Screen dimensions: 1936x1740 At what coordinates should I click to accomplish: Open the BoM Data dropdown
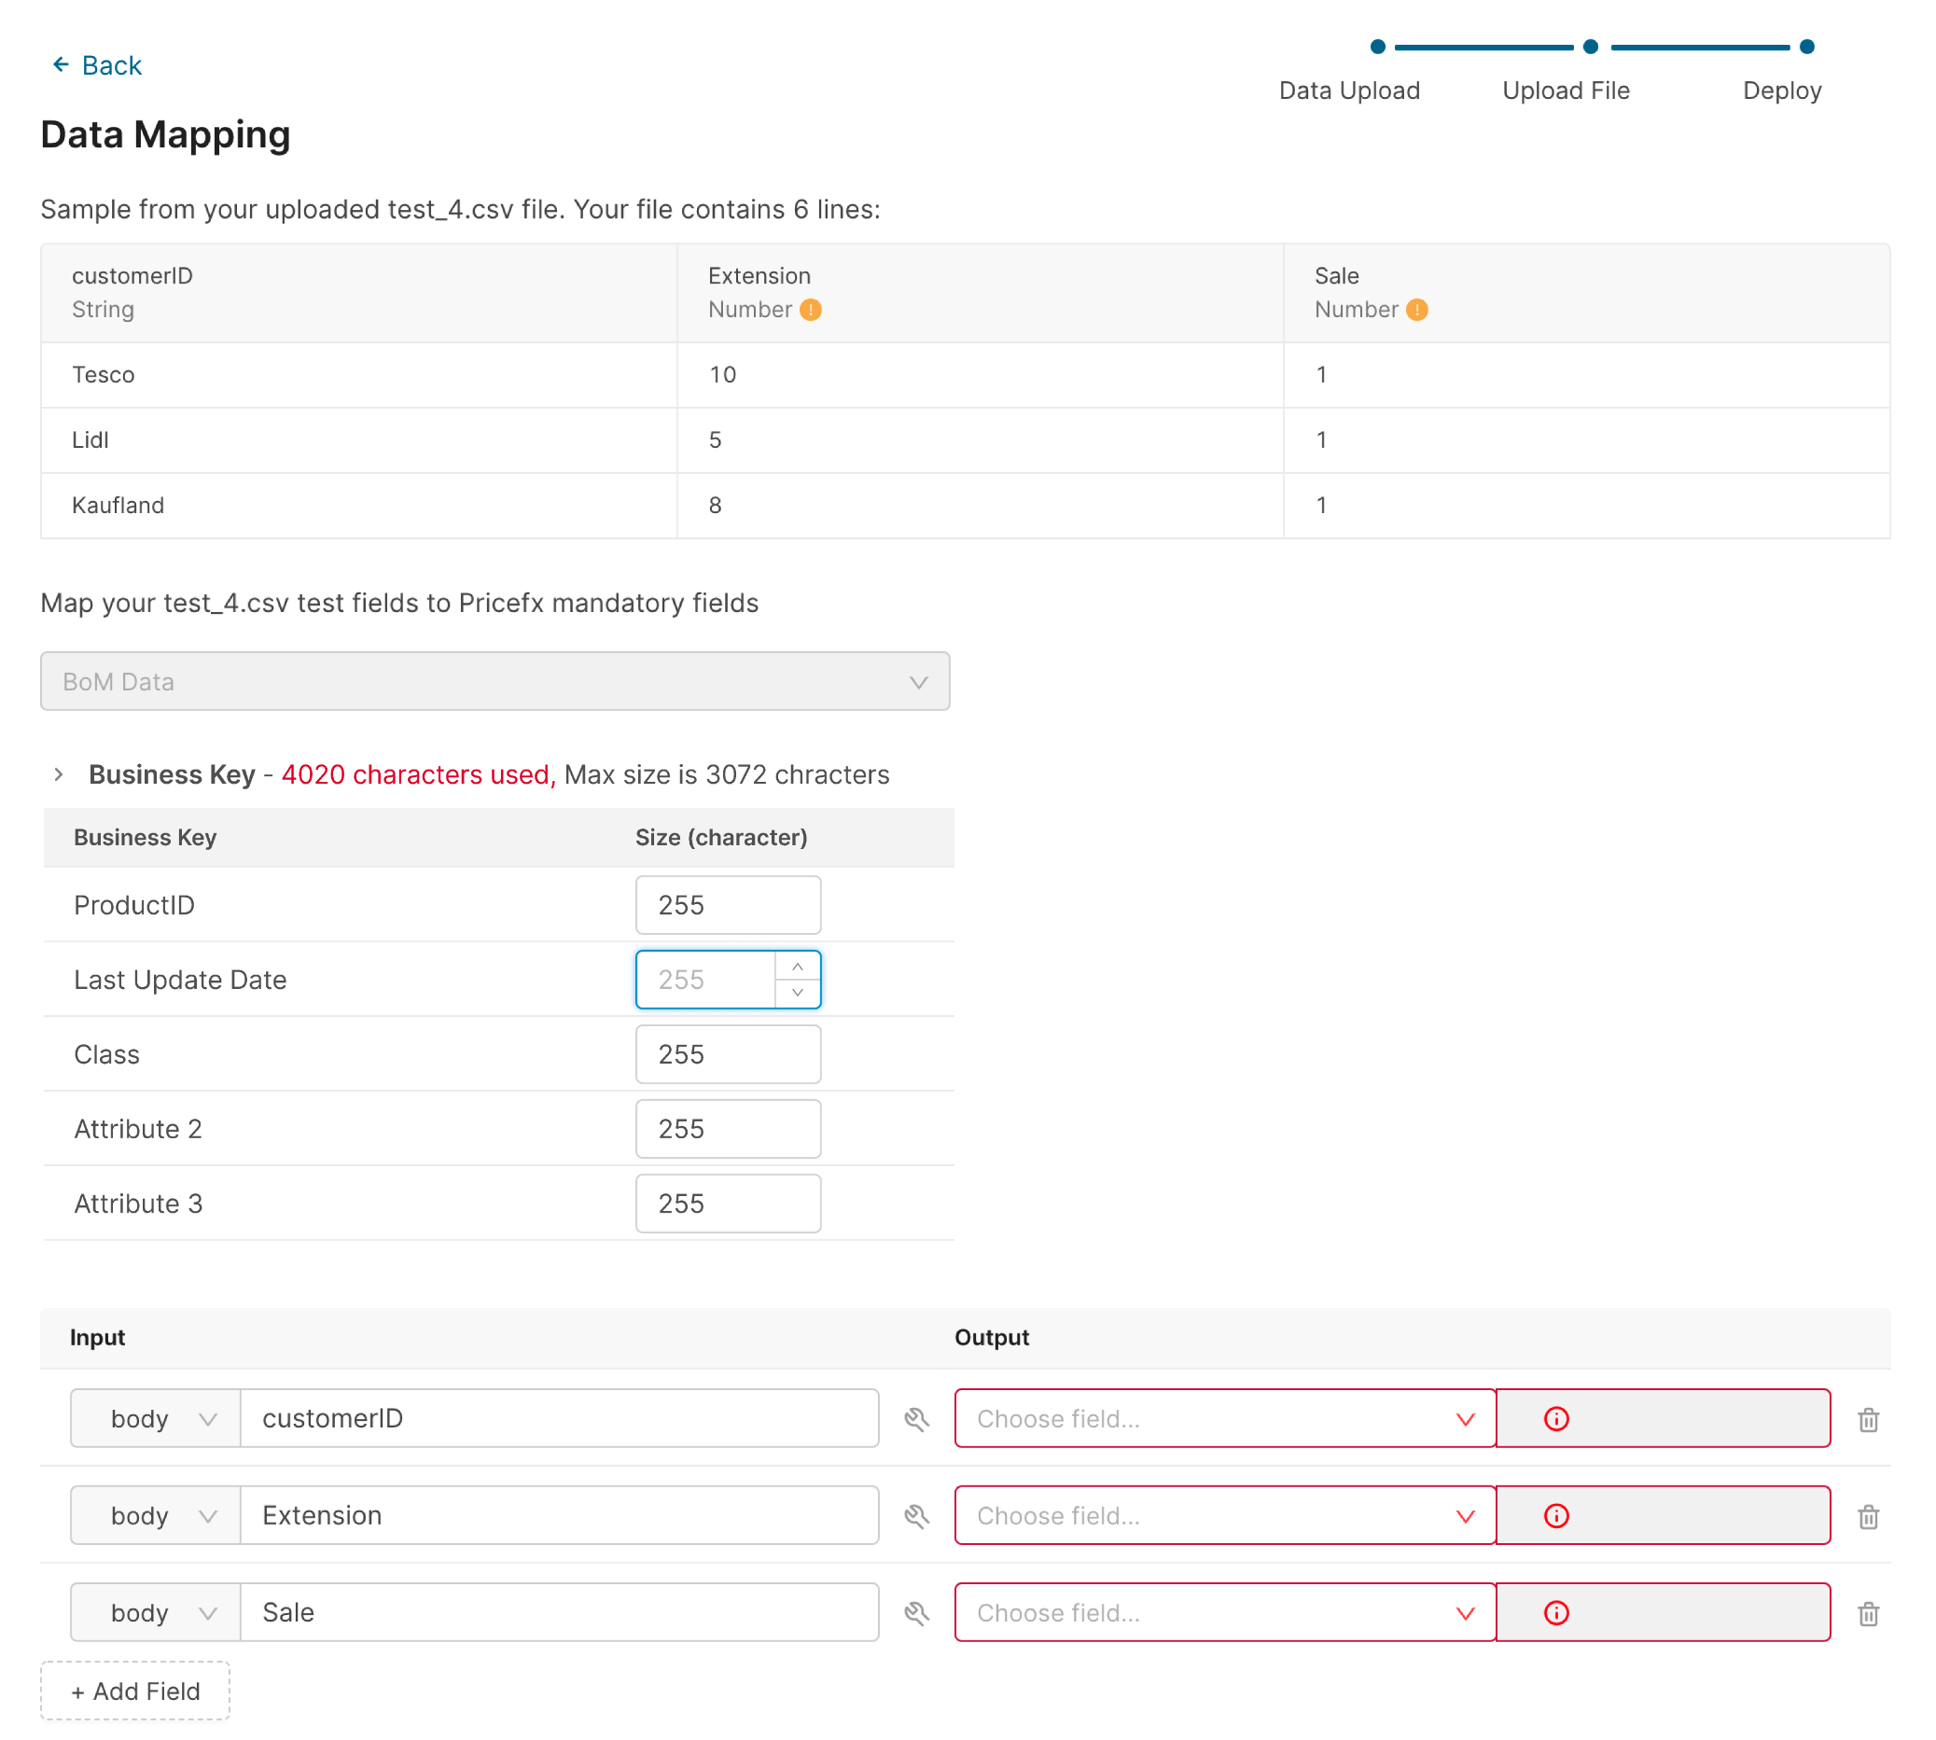tap(494, 682)
